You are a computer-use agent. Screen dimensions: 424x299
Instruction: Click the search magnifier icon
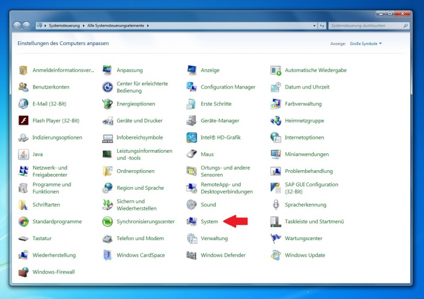click(405, 25)
